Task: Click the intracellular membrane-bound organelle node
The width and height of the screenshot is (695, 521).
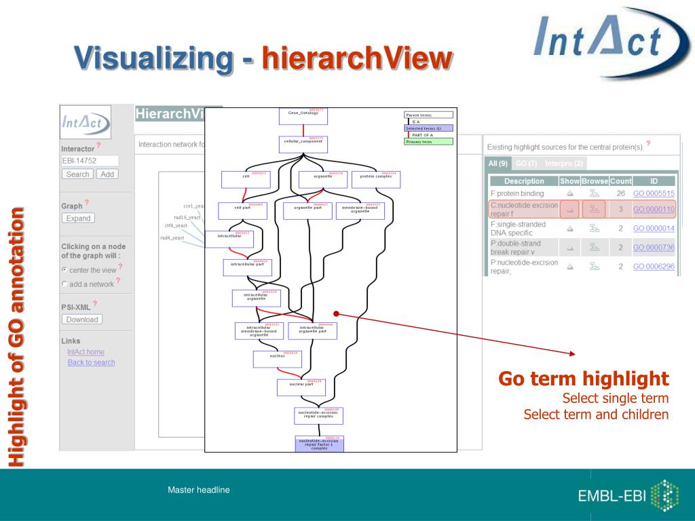Action: click(259, 331)
